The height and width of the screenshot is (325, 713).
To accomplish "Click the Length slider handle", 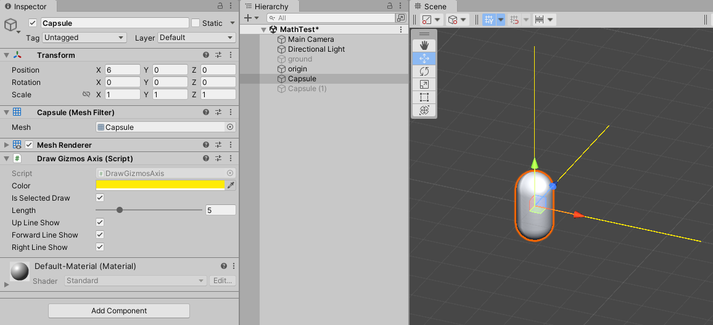I will click(x=120, y=210).
